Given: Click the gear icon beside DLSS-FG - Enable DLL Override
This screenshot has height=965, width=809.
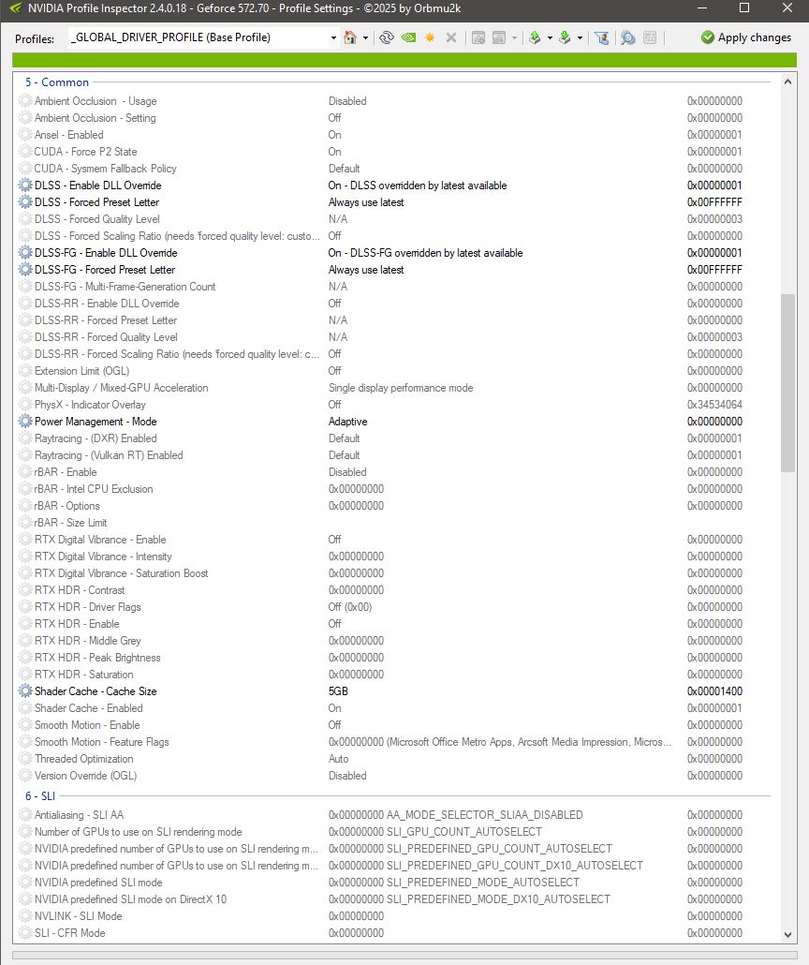Looking at the screenshot, I should click(x=25, y=252).
